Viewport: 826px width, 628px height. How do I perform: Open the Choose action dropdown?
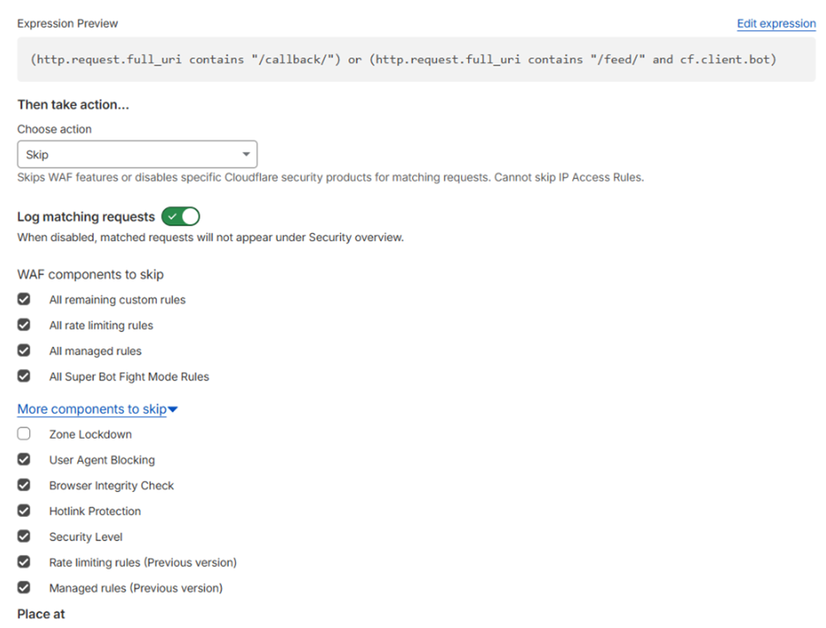coord(137,155)
